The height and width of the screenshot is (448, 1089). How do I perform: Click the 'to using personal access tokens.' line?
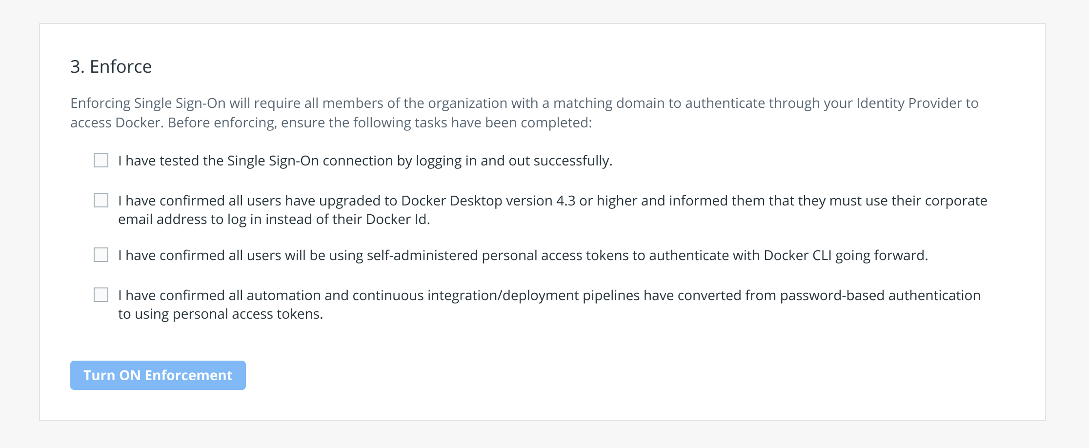(221, 314)
